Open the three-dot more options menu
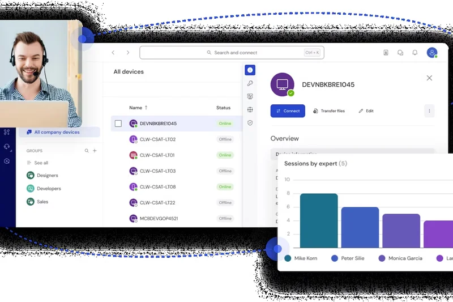 click(x=429, y=111)
